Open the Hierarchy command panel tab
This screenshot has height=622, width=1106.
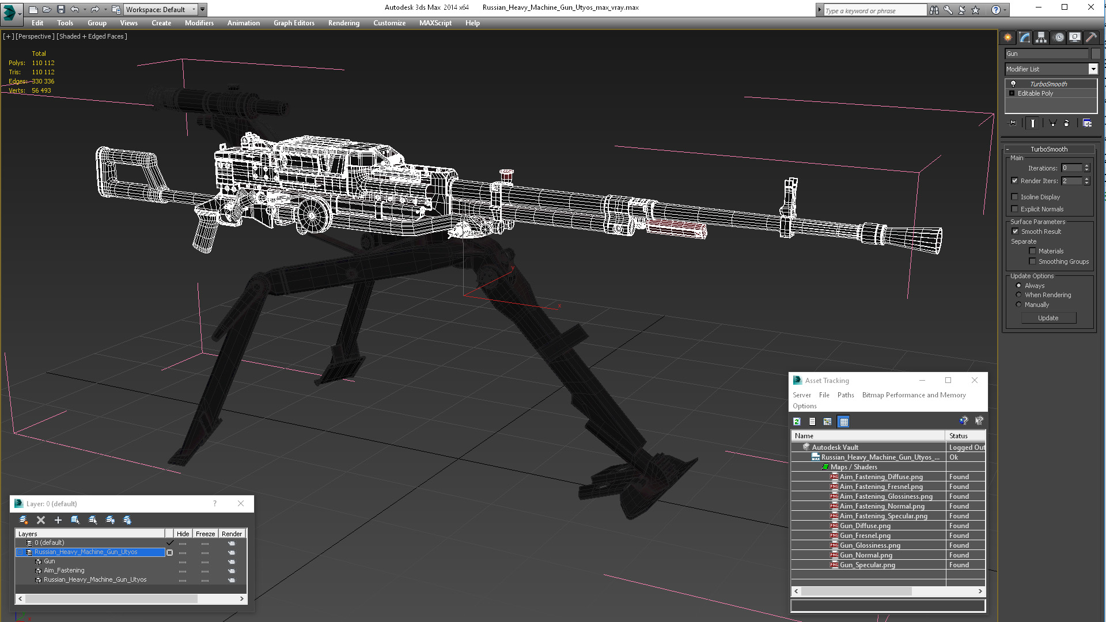pyautogui.click(x=1041, y=37)
